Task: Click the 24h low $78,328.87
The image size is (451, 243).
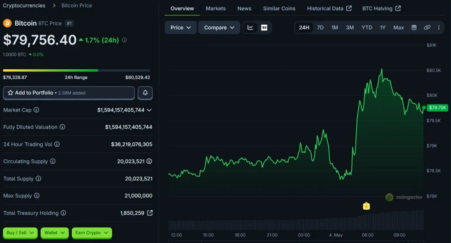Action: (x=15, y=77)
